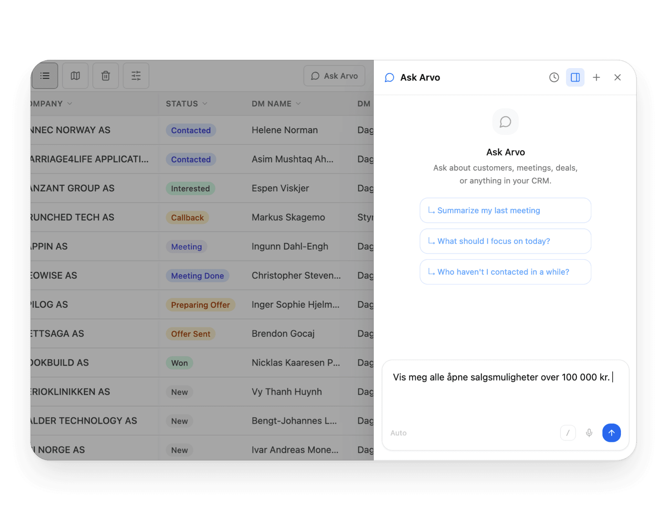Expand the STATUS column sort chevron

[205, 104]
